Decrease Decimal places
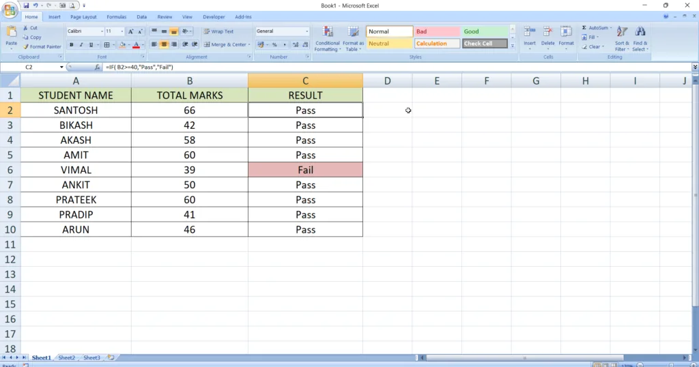The height and width of the screenshot is (367, 699). coord(305,44)
